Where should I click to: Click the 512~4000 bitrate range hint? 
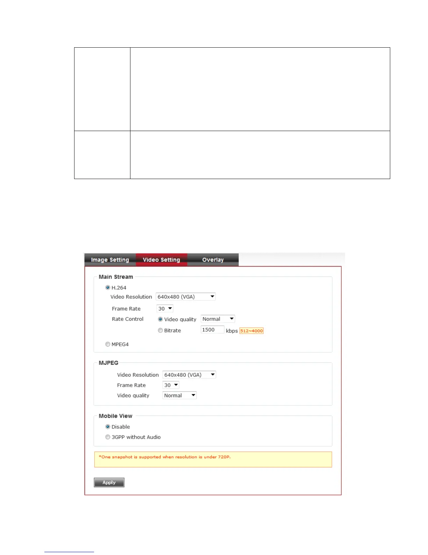click(x=251, y=331)
